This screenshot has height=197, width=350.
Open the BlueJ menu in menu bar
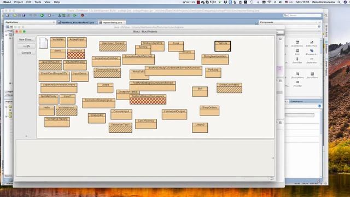pyautogui.click(x=7, y=2)
